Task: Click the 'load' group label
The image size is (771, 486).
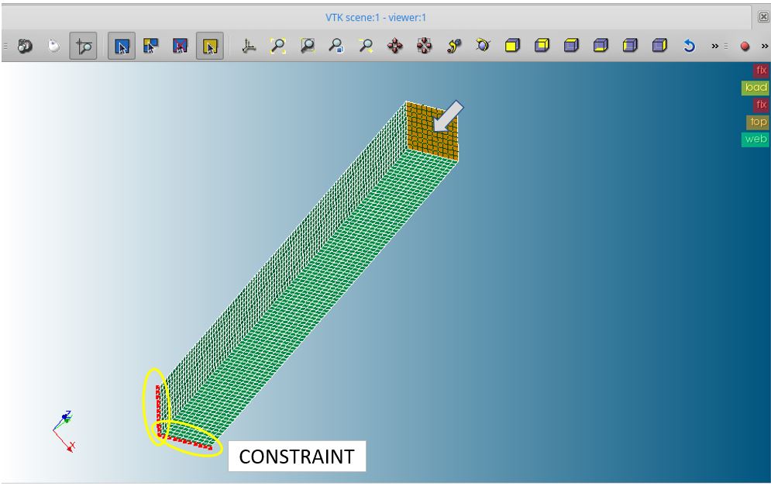Action: [x=756, y=88]
